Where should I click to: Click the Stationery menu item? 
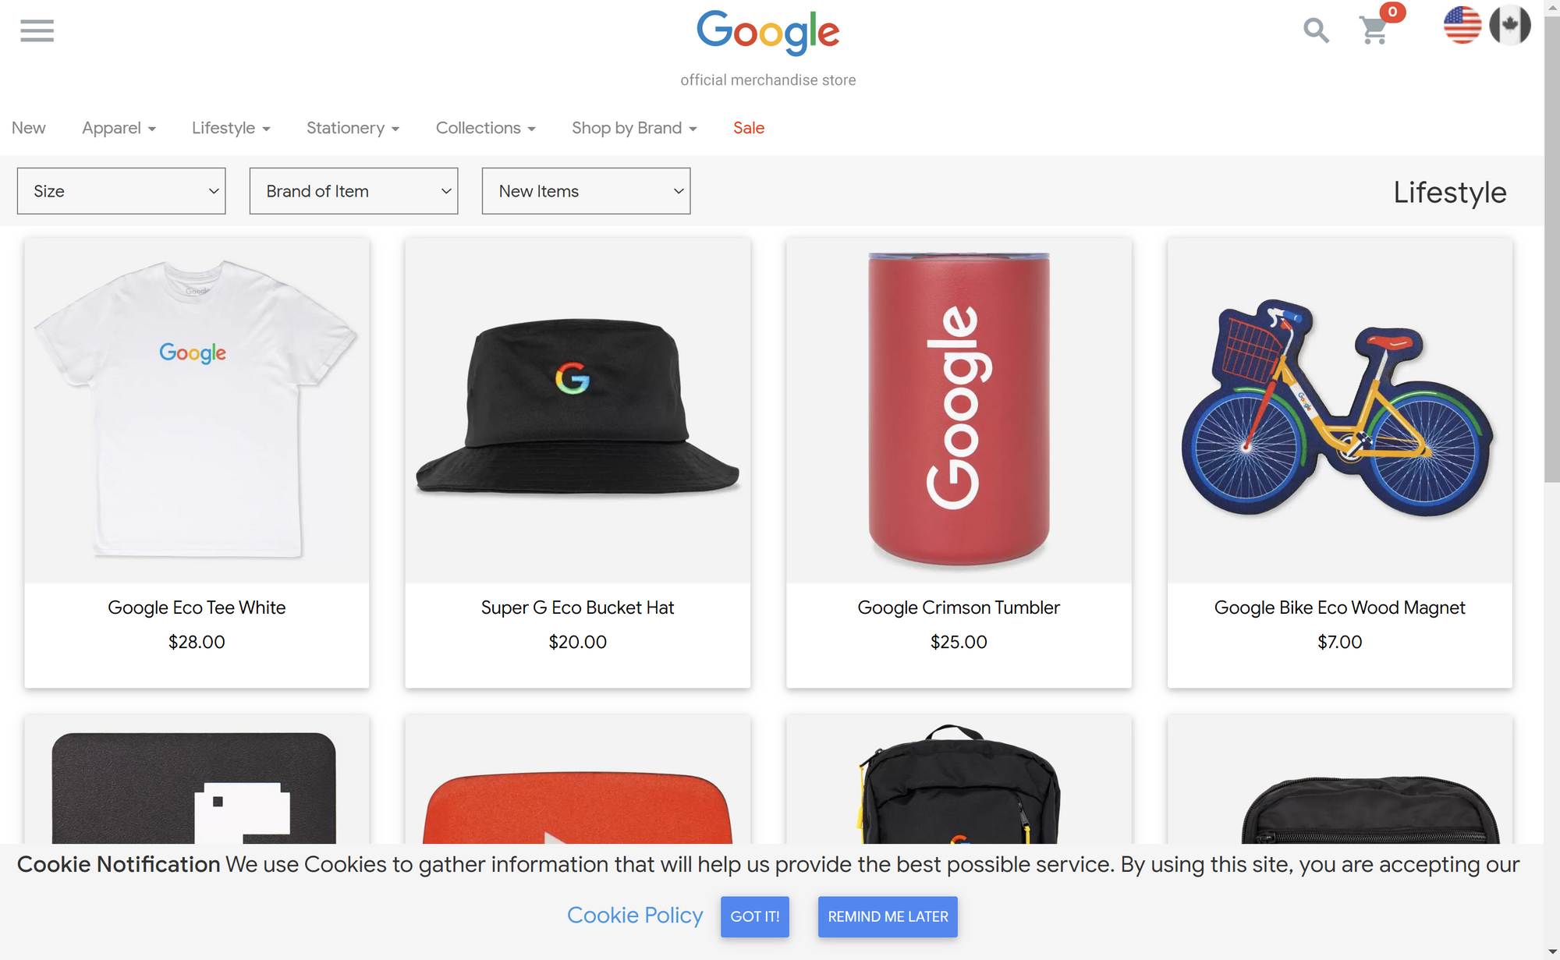tap(352, 127)
